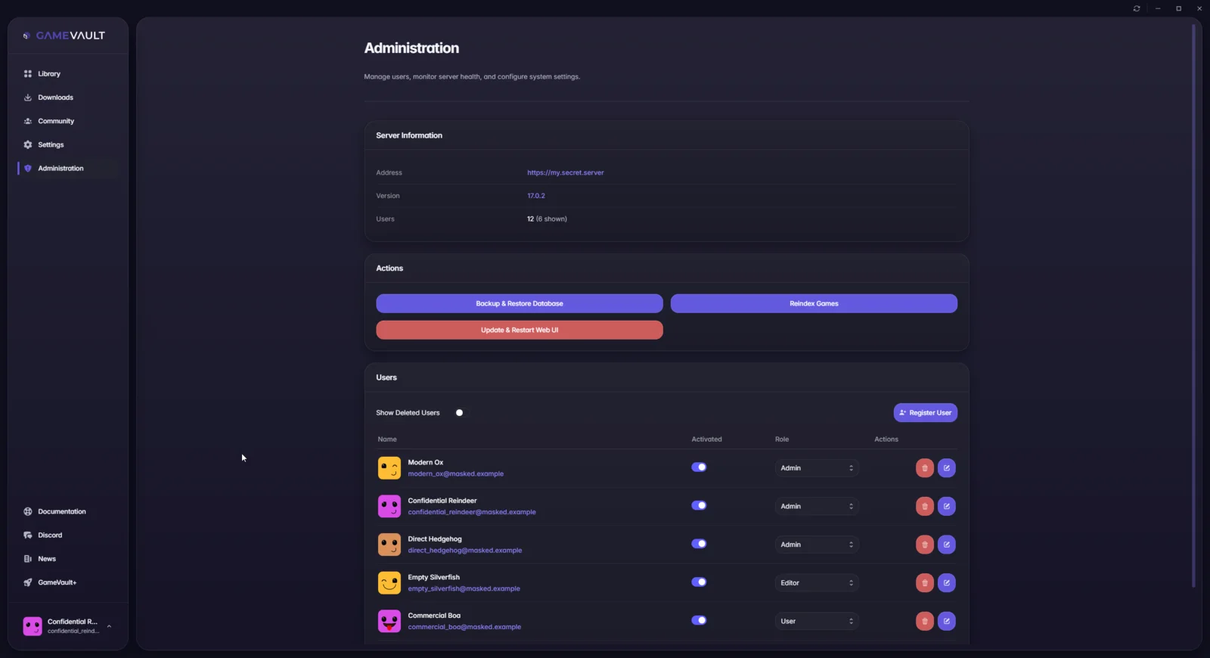Edit the Direct Hedgehog user
This screenshot has height=658, width=1210.
coord(946,545)
